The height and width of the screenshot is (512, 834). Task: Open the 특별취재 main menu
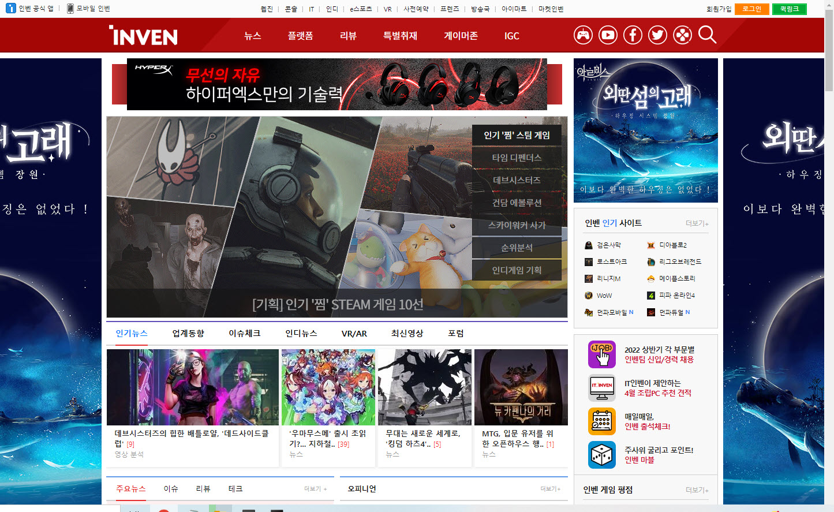point(400,36)
